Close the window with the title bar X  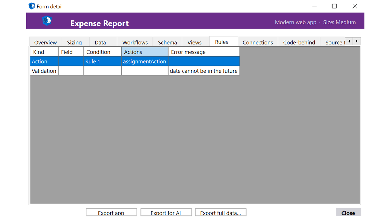tap(355, 6)
